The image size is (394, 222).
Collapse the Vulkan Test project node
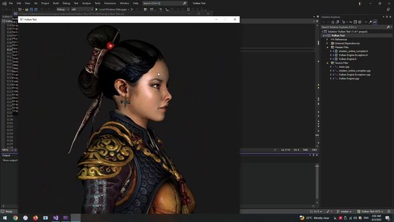(324, 36)
